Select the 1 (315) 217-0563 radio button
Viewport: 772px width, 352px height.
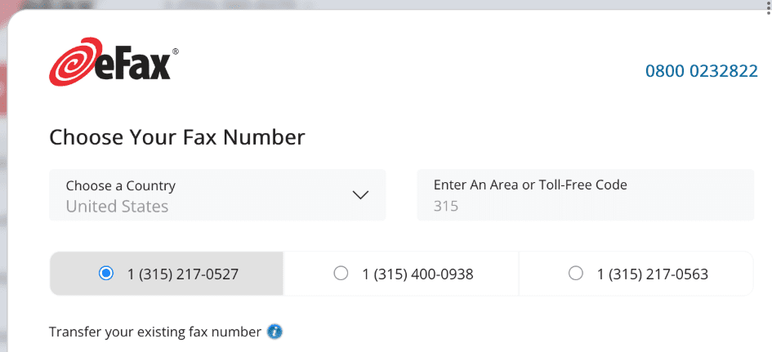[576, 274]
